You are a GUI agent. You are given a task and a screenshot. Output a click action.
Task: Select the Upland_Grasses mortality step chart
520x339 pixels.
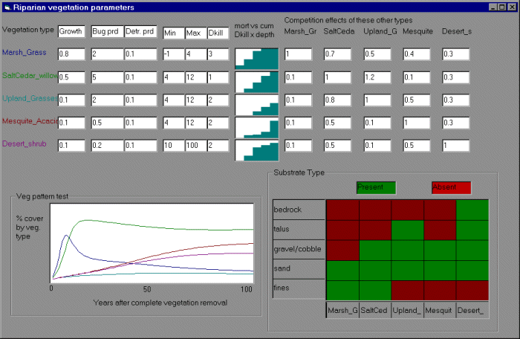tap(256, 105)
